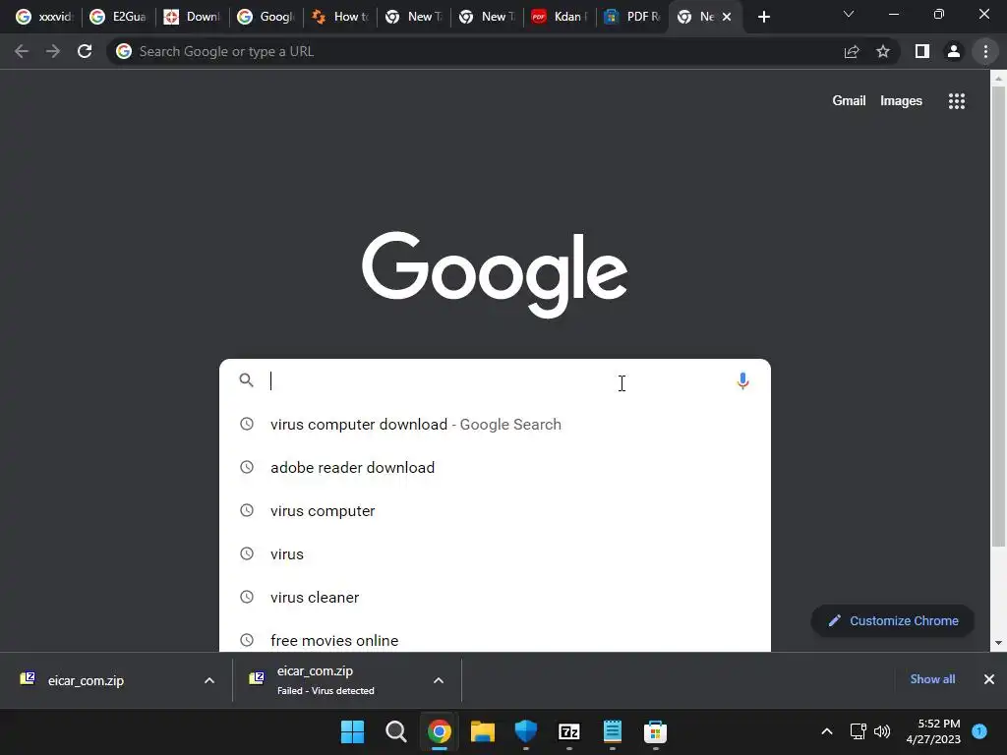
Task: Expand options for first eicar_com.zip download
Action: [209, 680]
